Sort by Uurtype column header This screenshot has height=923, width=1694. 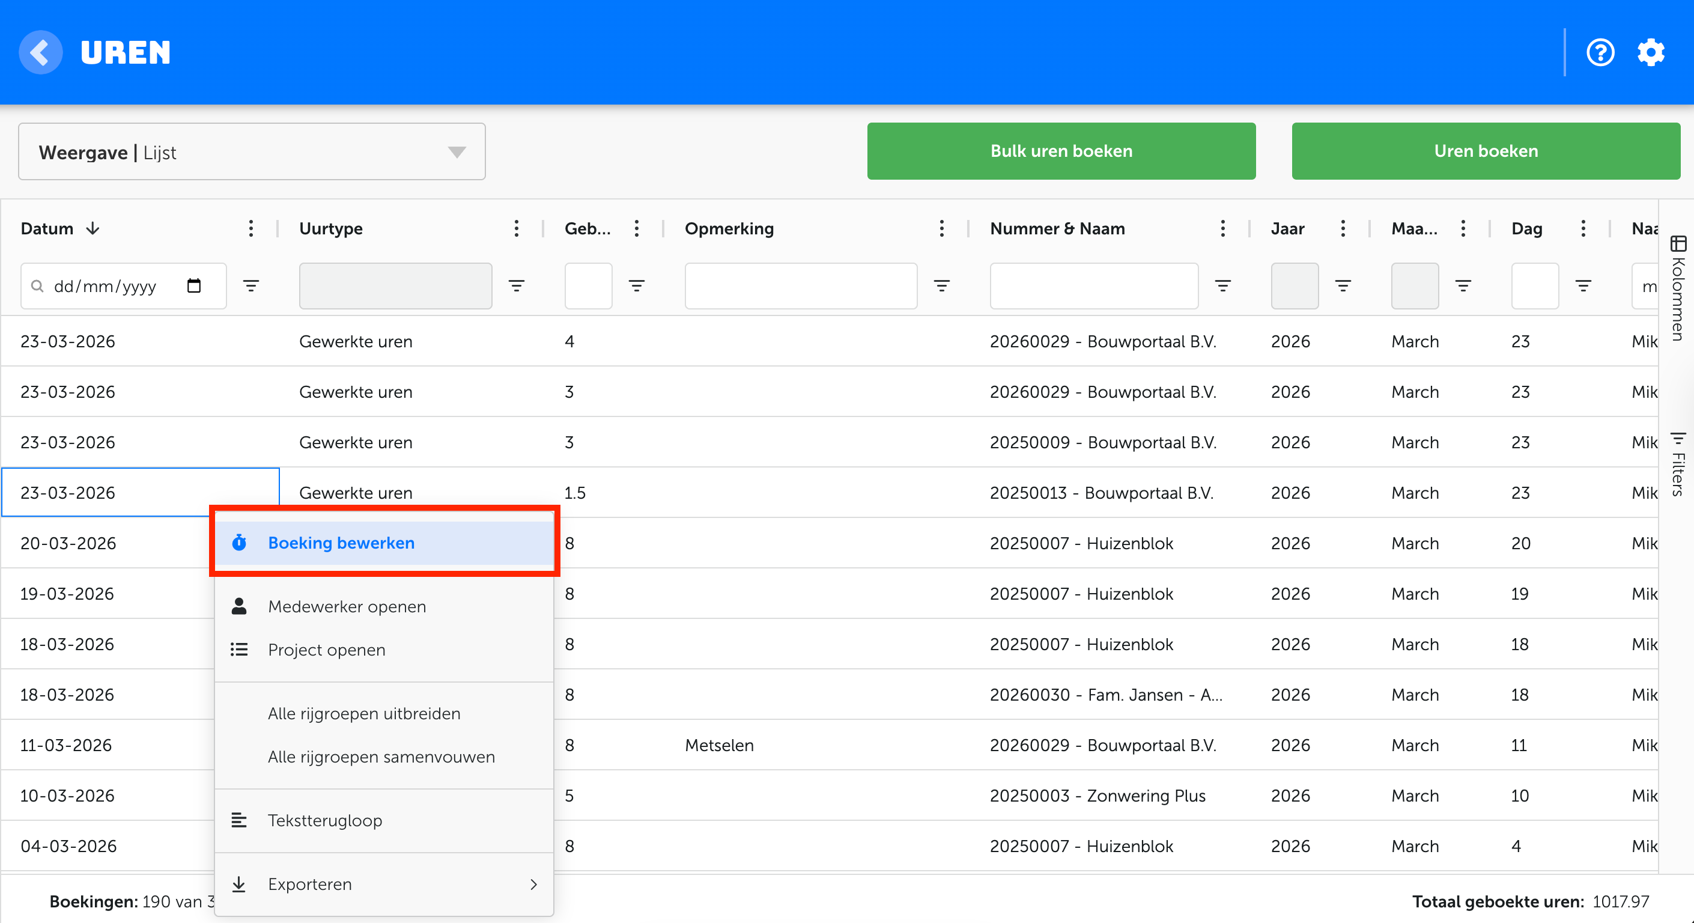331,228
